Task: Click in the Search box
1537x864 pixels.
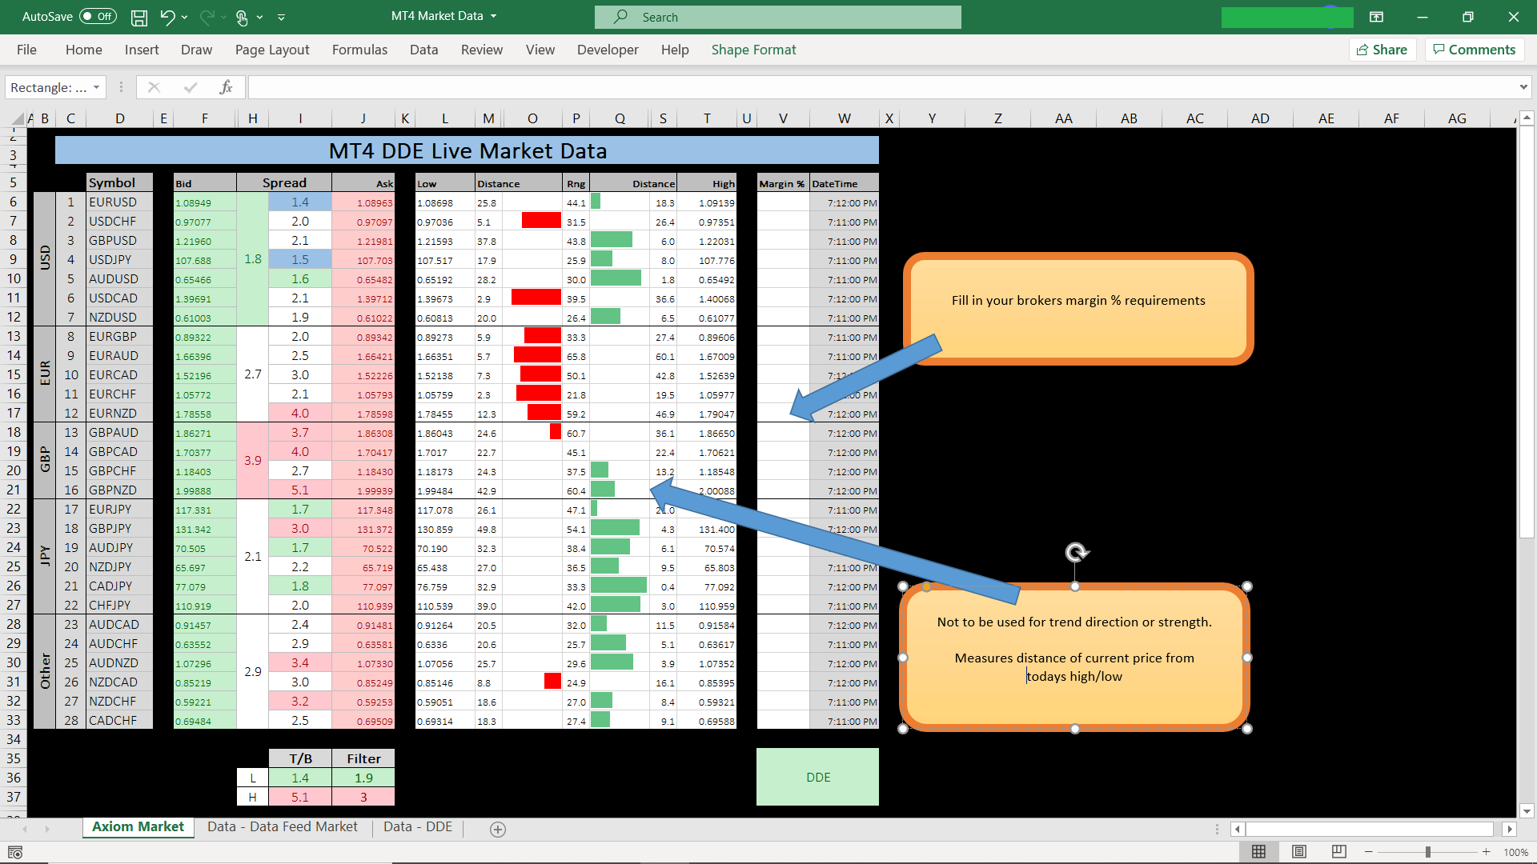Action: (x=777, y=17)
